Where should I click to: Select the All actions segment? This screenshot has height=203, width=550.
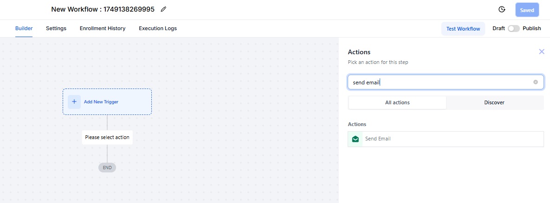(397, 102)
